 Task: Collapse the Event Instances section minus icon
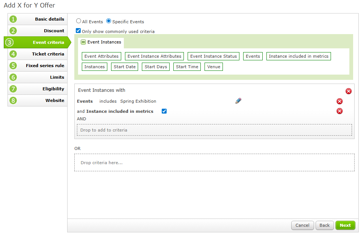click(x=83, y=42)
